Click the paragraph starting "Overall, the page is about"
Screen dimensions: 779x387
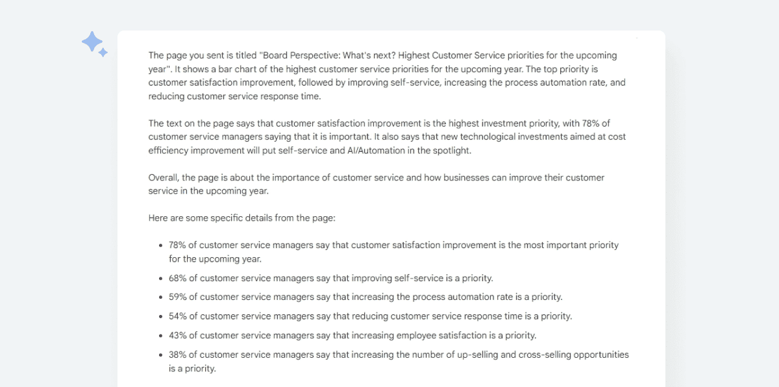click(x=376, y=184)
